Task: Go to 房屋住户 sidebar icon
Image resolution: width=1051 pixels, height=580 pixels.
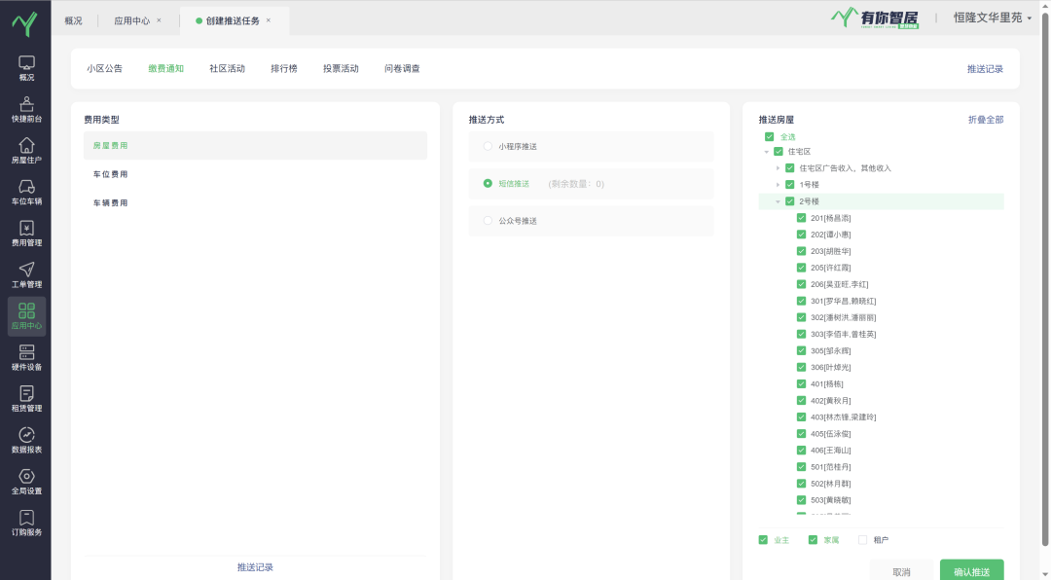Action: pos(26,146)
